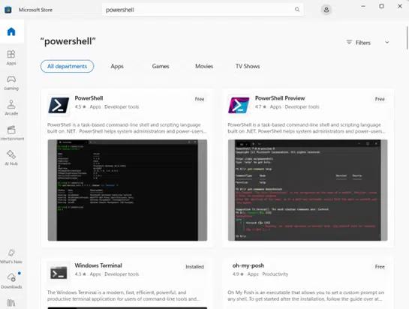Minimize the Microsoft Store window
409x309 pixels.
(363, 6)
